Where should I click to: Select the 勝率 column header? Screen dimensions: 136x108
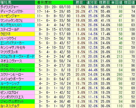[x=79, y=3]
